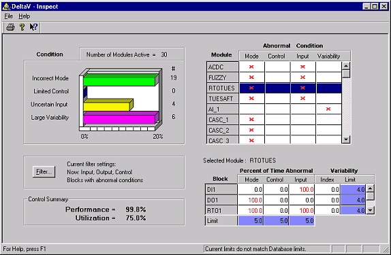
Task: Open the Filter... settings button
Action: pos(44,171)
